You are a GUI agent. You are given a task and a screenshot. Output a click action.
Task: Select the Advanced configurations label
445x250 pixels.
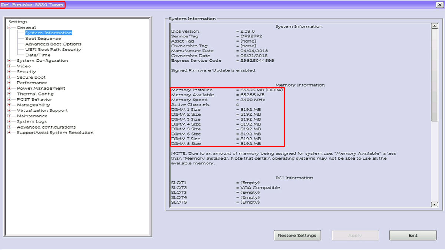click(x=46, y=127)
